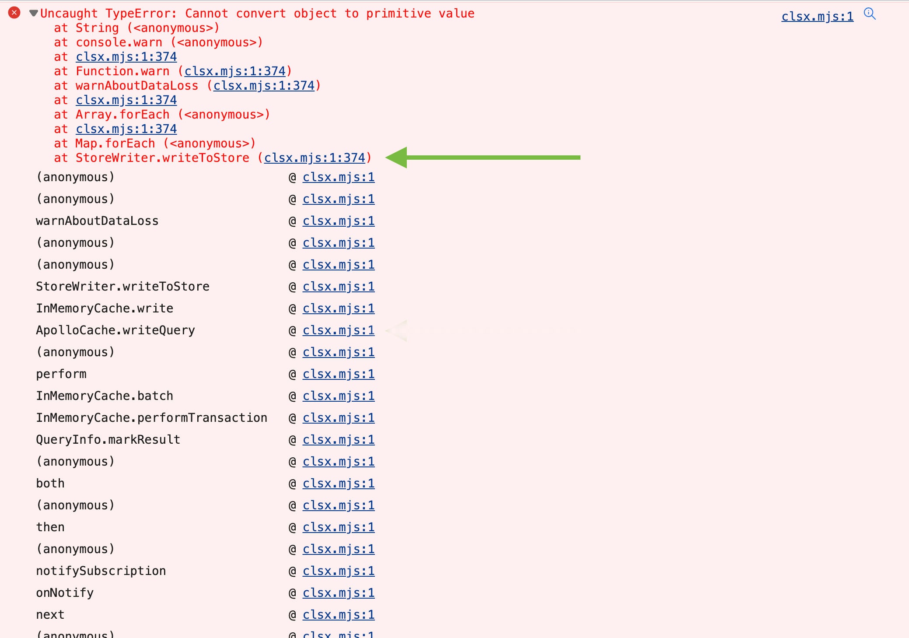Open top-right clsx.mjs:1 source link
The image size is (909, 638).
(817, 17)
